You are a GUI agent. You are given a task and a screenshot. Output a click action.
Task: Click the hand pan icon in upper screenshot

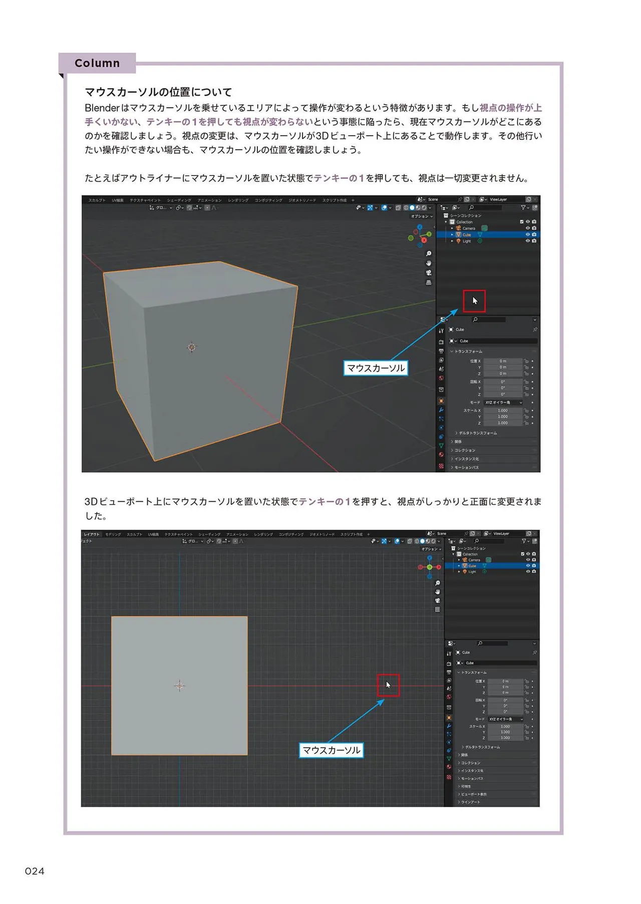(x=429, y=263)
